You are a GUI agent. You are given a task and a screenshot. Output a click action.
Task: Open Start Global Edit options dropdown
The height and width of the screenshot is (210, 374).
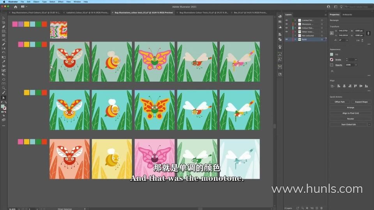tap(369, 124)
